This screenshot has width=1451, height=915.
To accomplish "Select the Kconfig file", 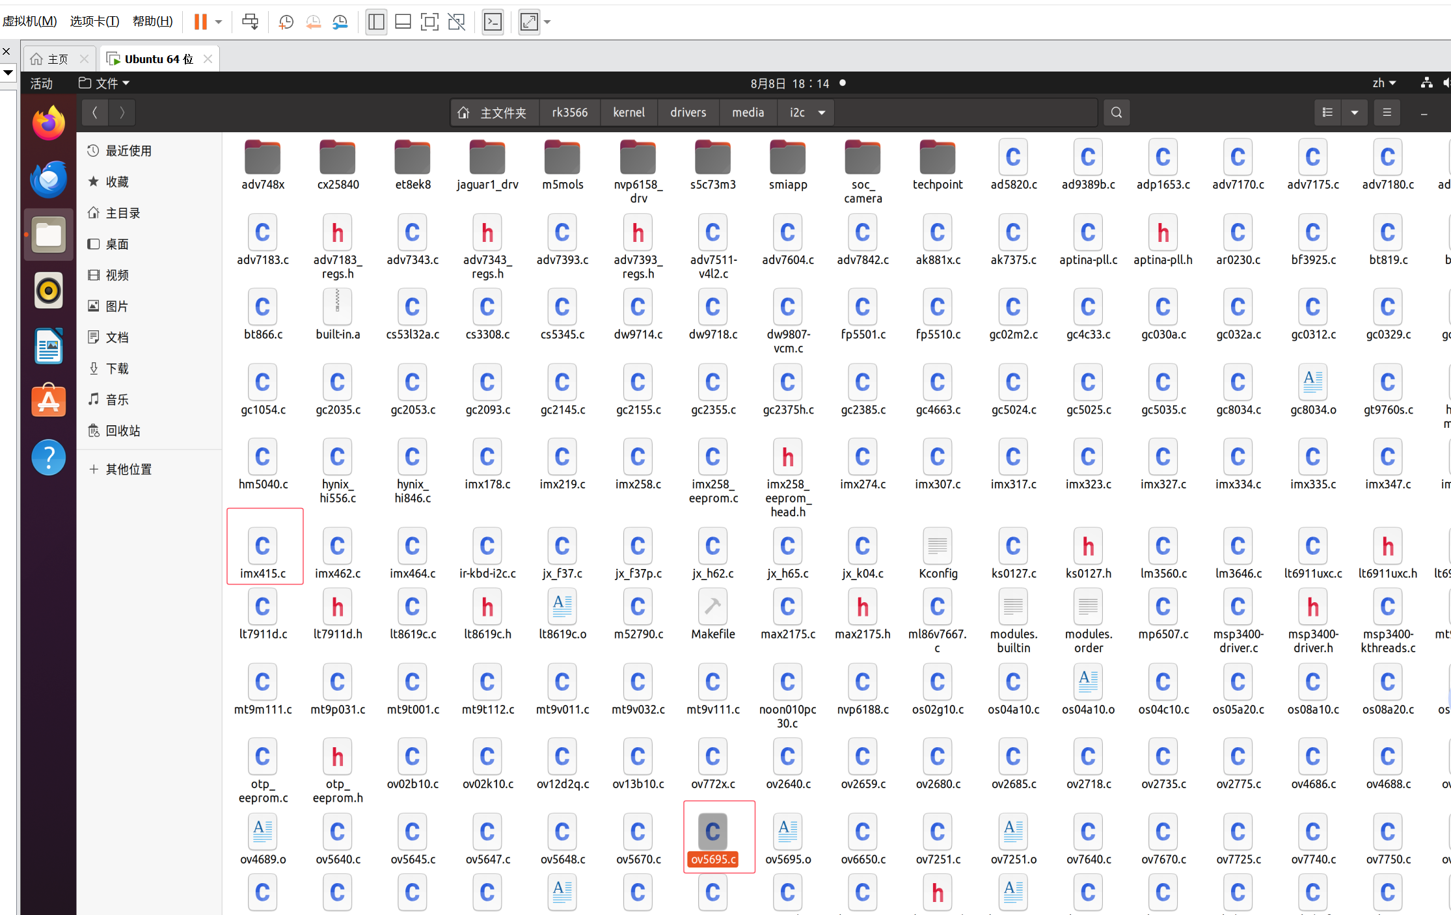I will coord(938,553).
